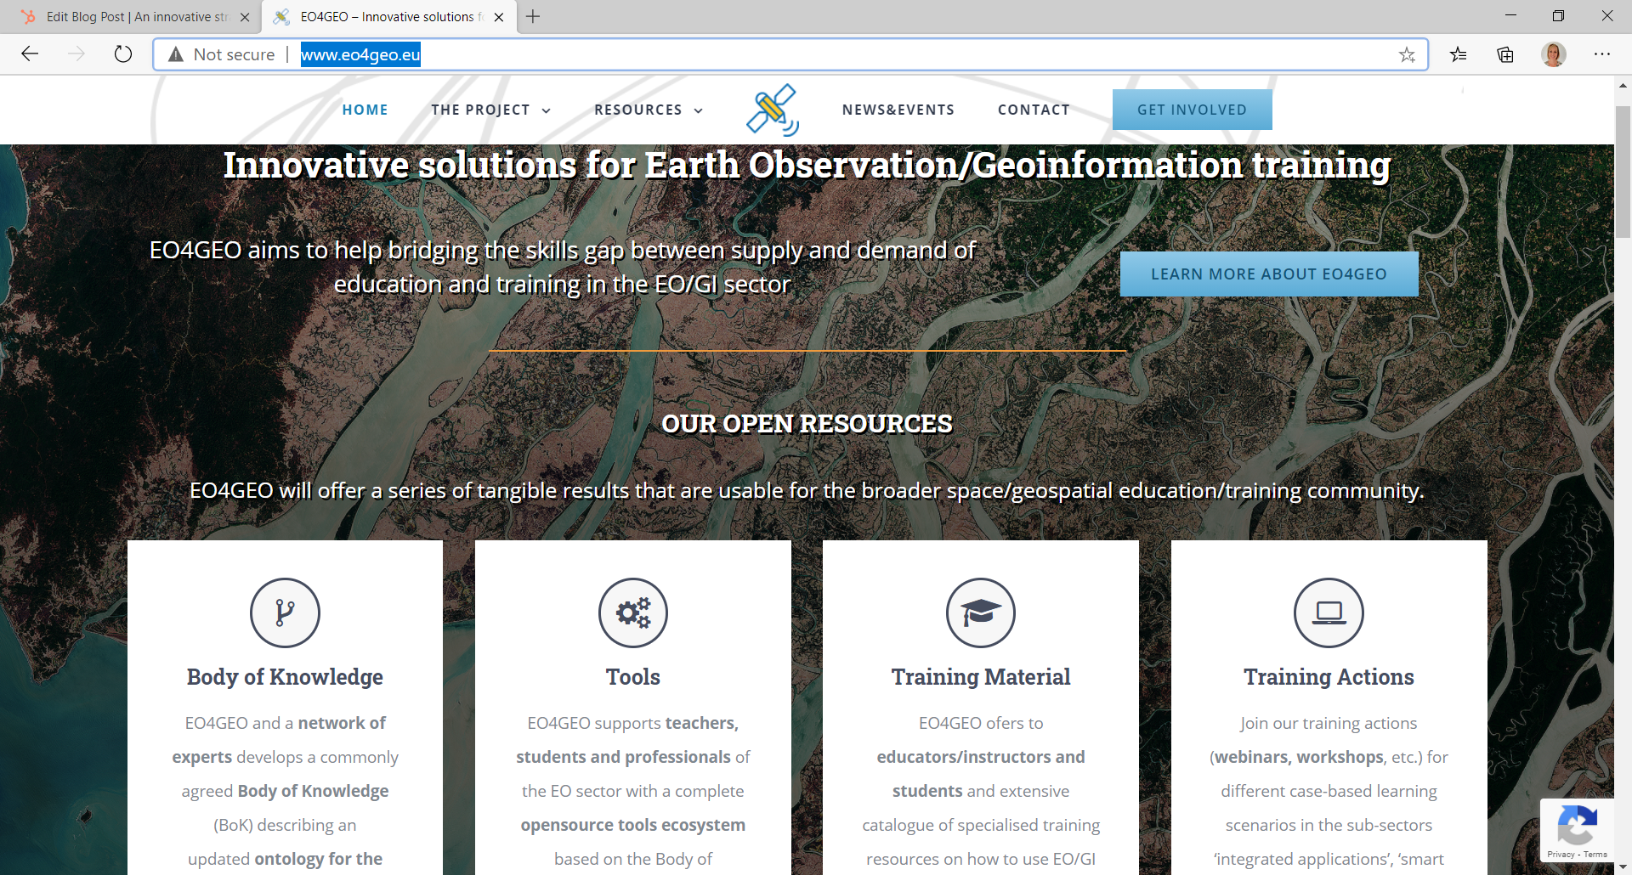Image resolution: width=1632 pixels, height=875 pixels.
Task: Navigate back using the back arrow
Action: 30,54
